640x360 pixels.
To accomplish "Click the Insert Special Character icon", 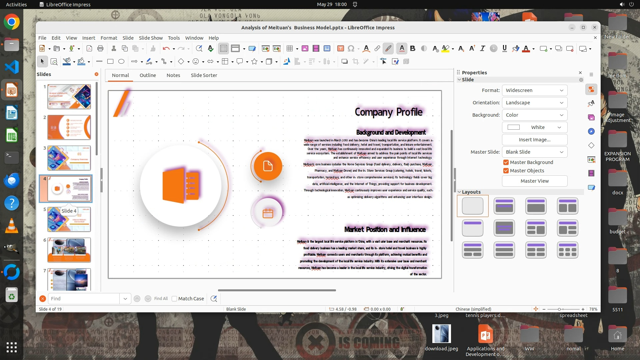I will [x=351, y=49].
